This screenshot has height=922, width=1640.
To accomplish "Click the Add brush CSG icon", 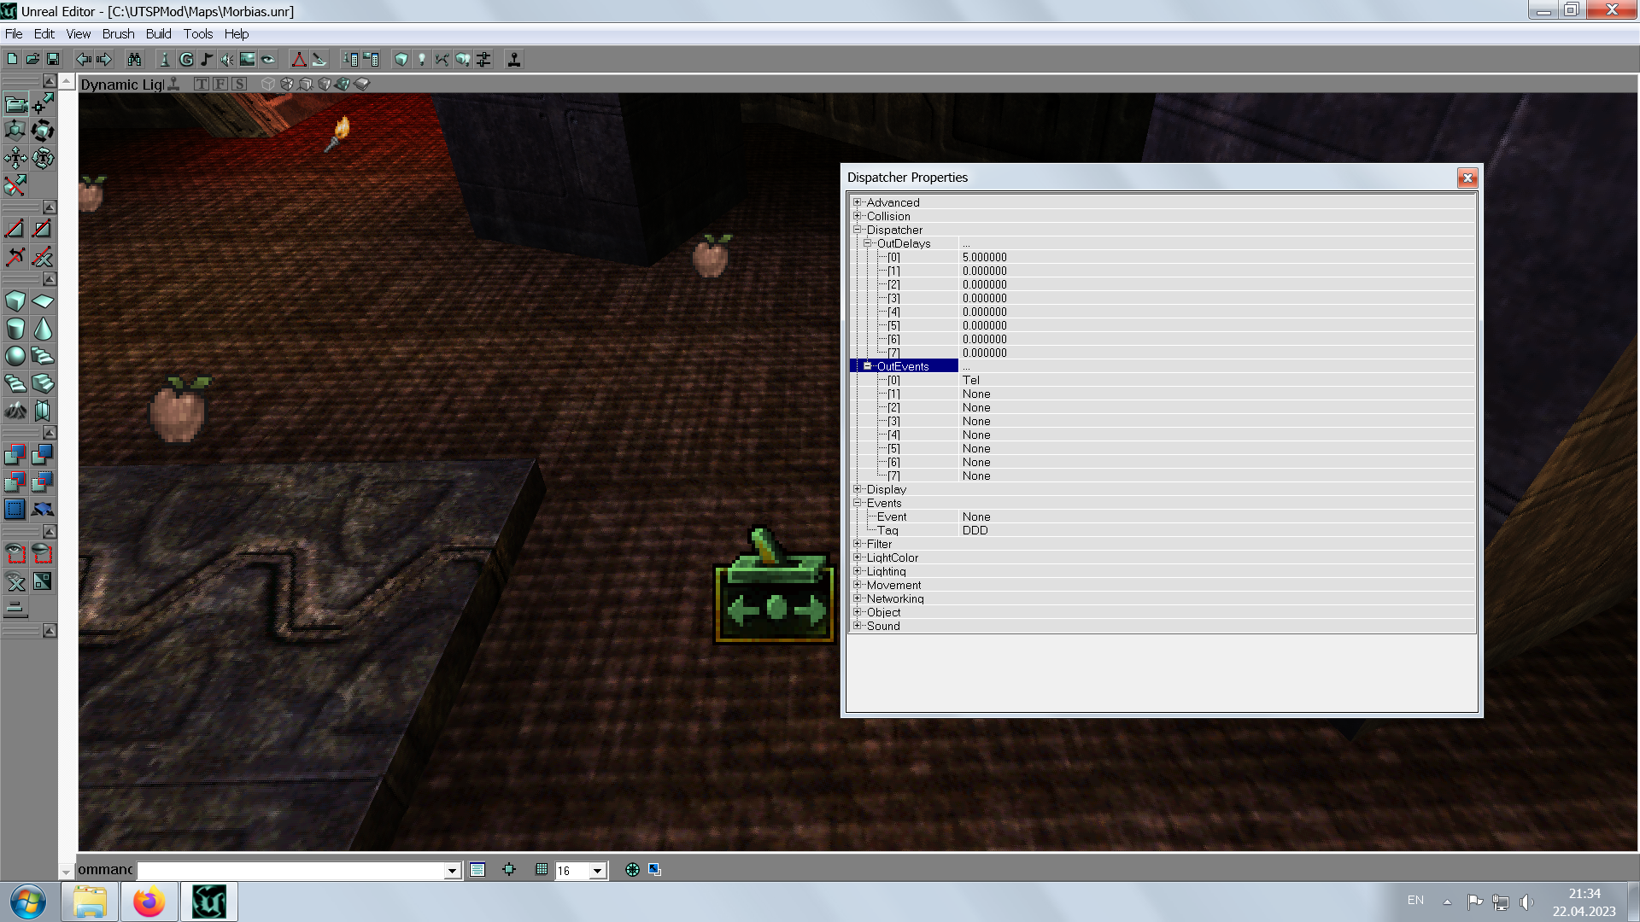I will [15, 455].
